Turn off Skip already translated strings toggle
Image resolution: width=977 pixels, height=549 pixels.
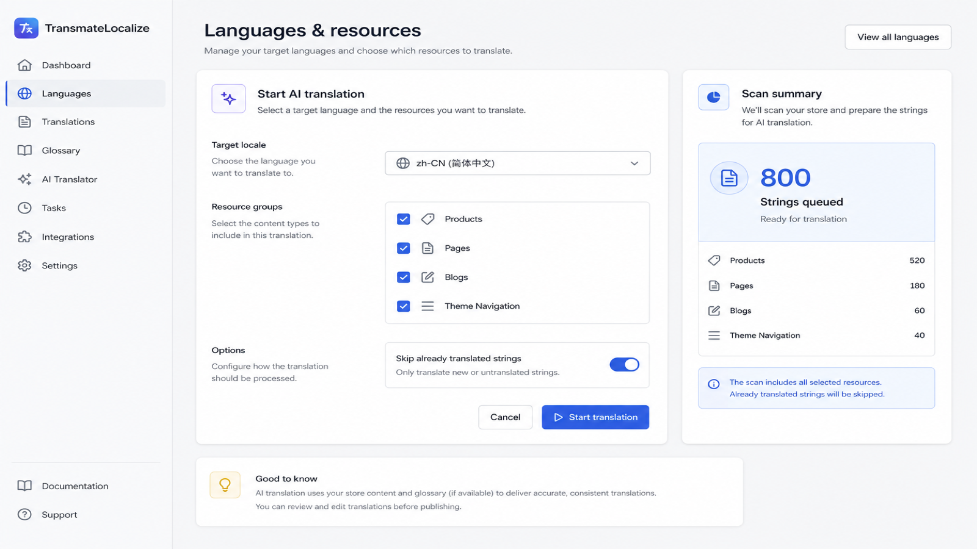pos(624,365)
